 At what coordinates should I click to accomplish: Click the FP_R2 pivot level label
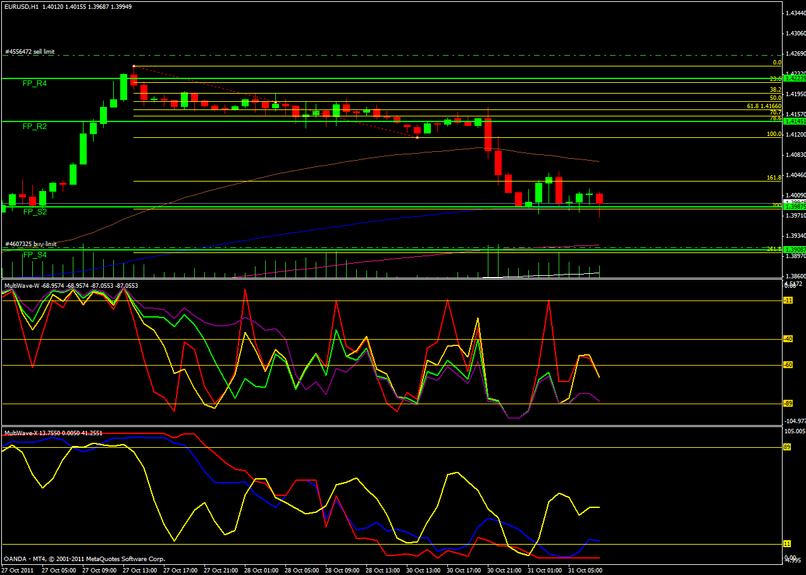click(35, 127)
